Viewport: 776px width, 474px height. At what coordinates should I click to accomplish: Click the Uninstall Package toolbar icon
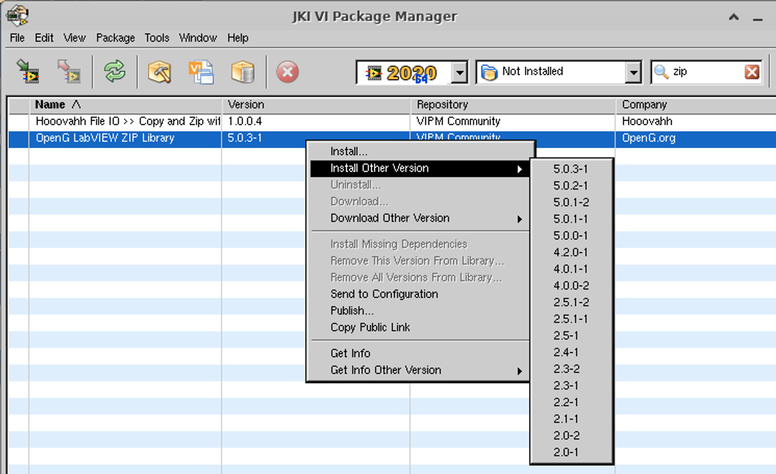coord(68,71)
